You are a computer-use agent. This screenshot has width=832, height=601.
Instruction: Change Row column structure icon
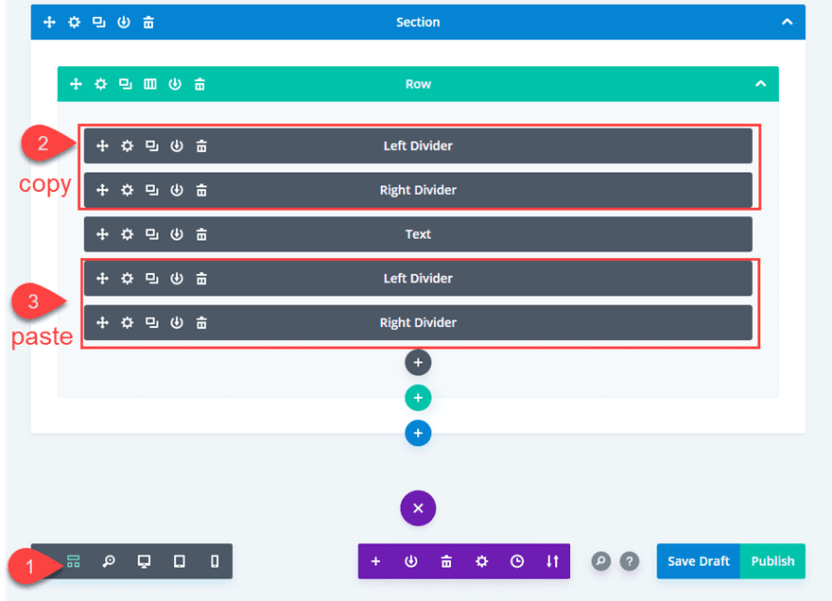(x=150, y=84)
